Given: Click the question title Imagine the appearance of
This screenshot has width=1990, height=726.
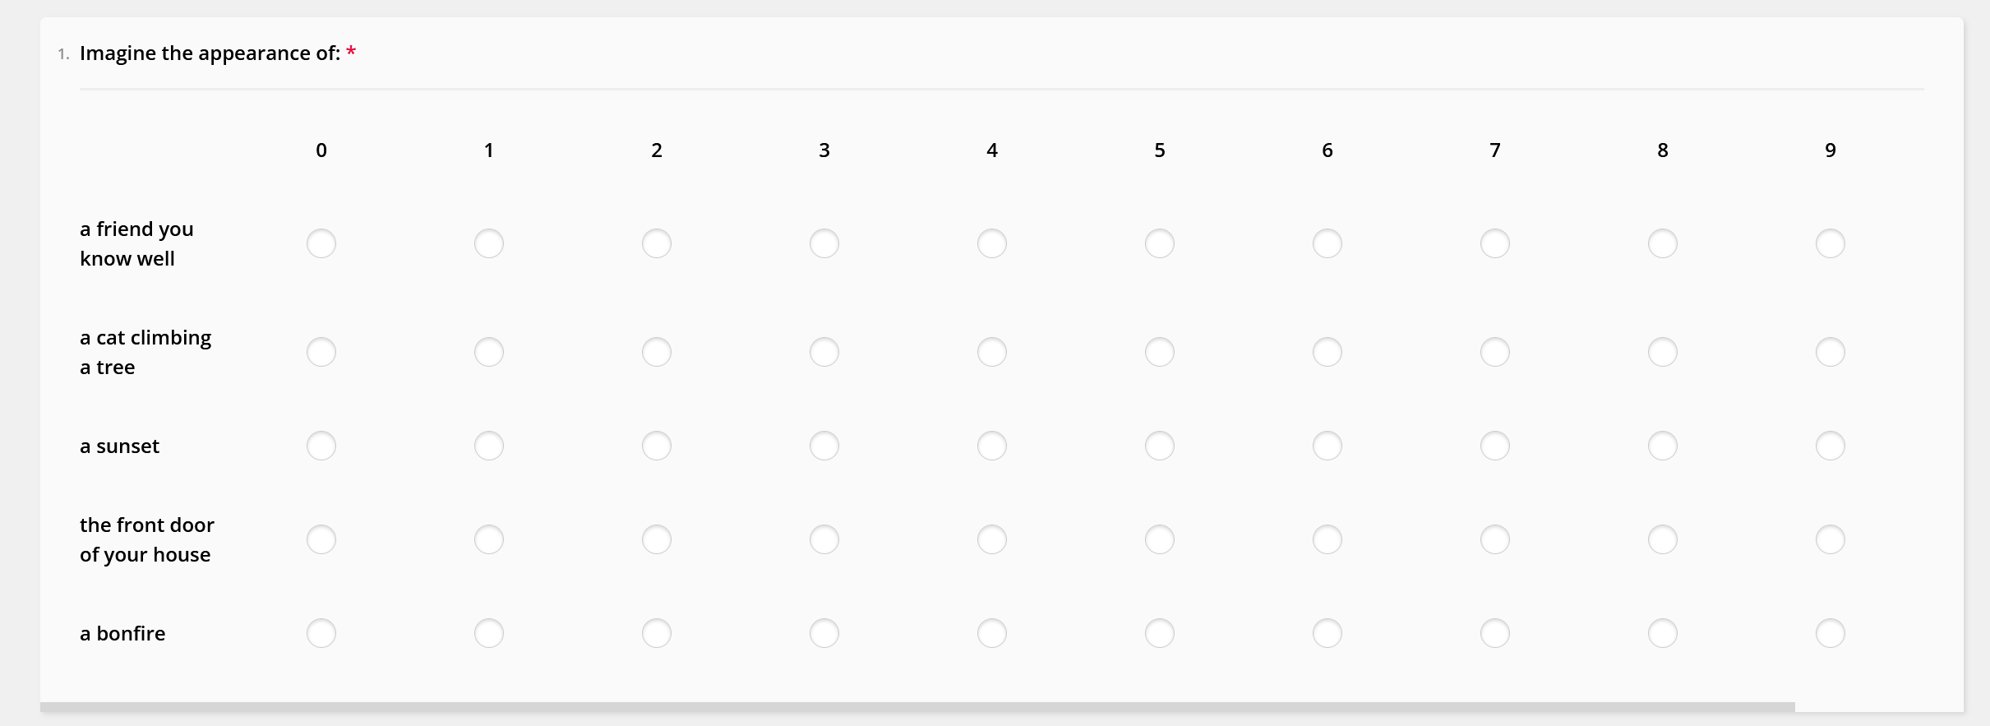Looking at the screenshot, I should [x=210, y=53].
